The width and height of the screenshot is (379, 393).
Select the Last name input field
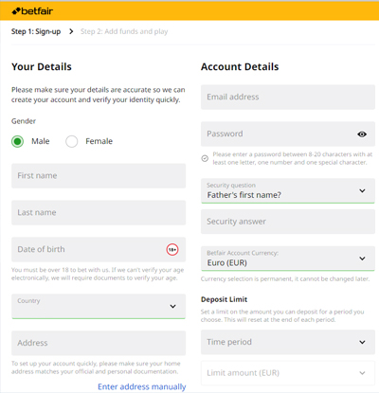[99, 213]
